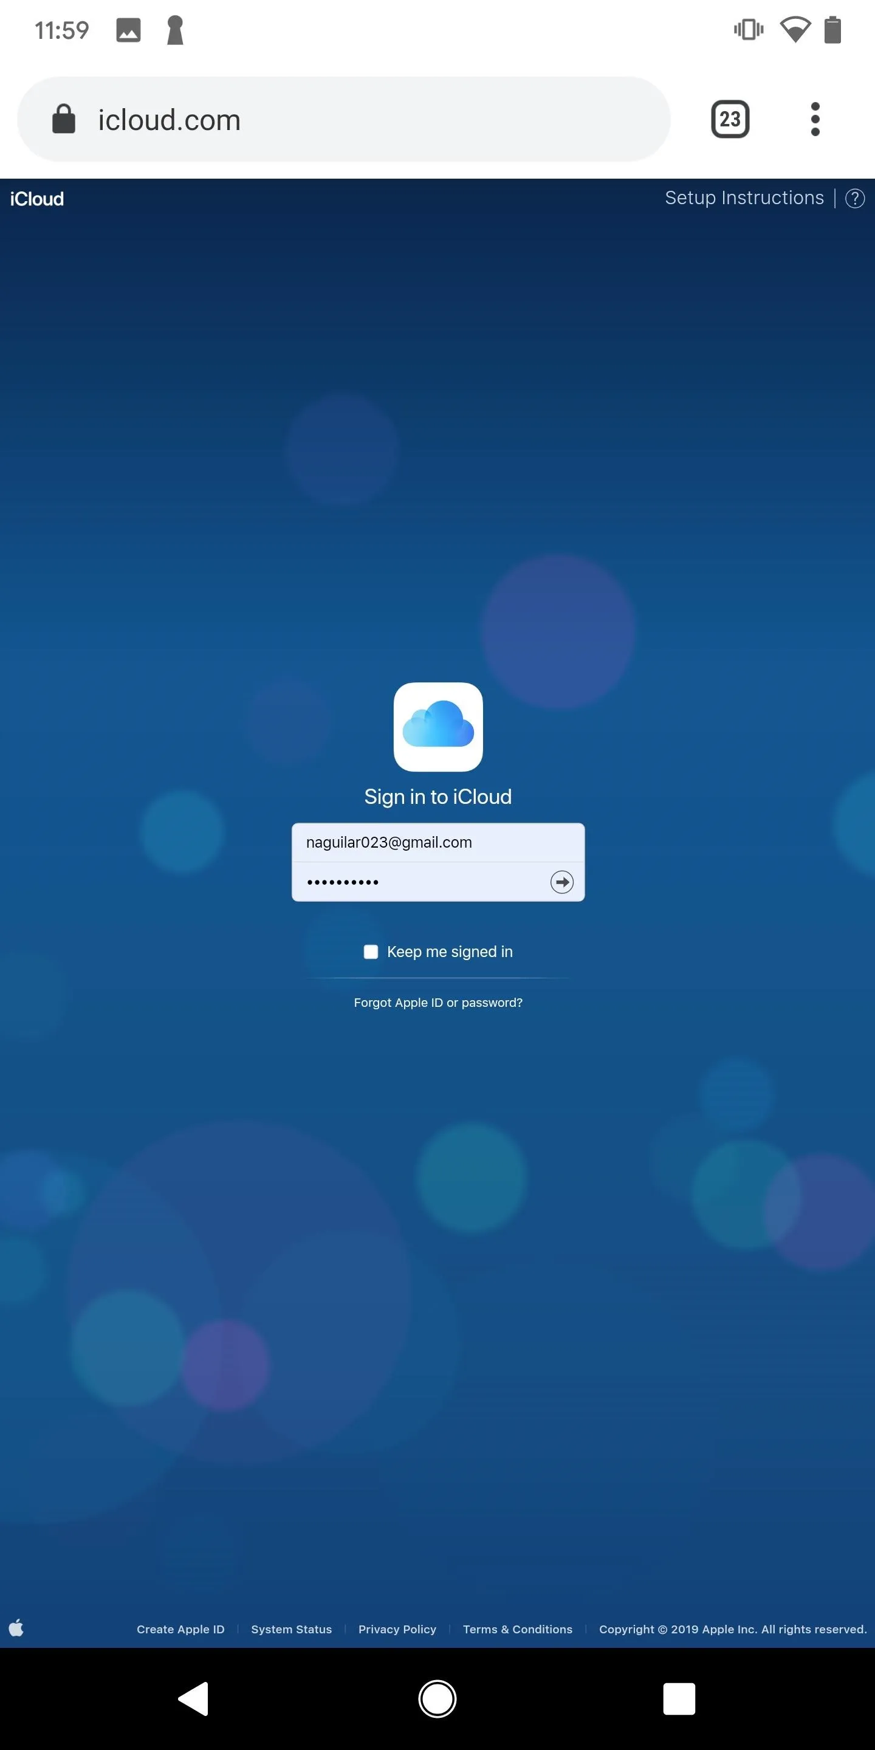Image resolution: width=875 pixels, height=1750 pixels.
Task: Click Forgot Apple ID or password?
Action: (438, 1002)
